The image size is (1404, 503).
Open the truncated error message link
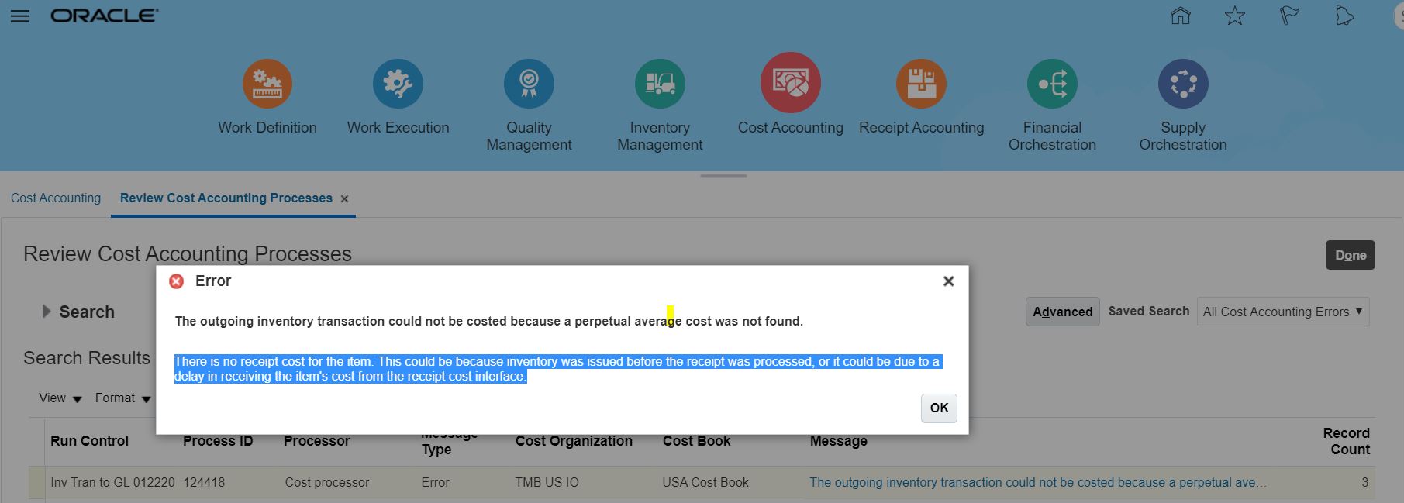[1038, 482]
